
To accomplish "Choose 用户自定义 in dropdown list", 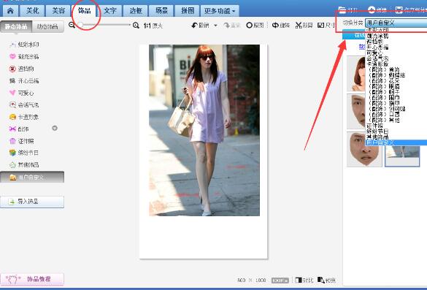I will [x=396, y=142].
